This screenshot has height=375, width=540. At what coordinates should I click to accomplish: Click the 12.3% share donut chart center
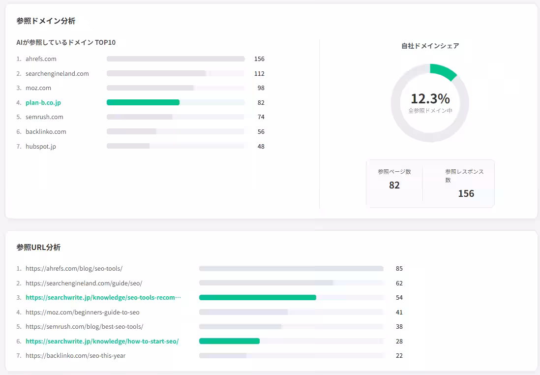click(430, 103)
